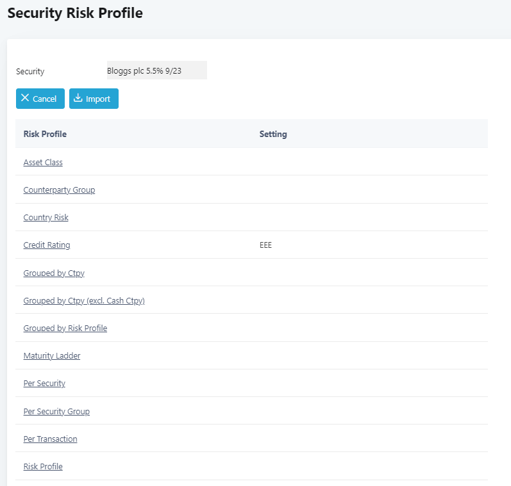
Task: Click the Risk Profile column header
Action: 45,134
